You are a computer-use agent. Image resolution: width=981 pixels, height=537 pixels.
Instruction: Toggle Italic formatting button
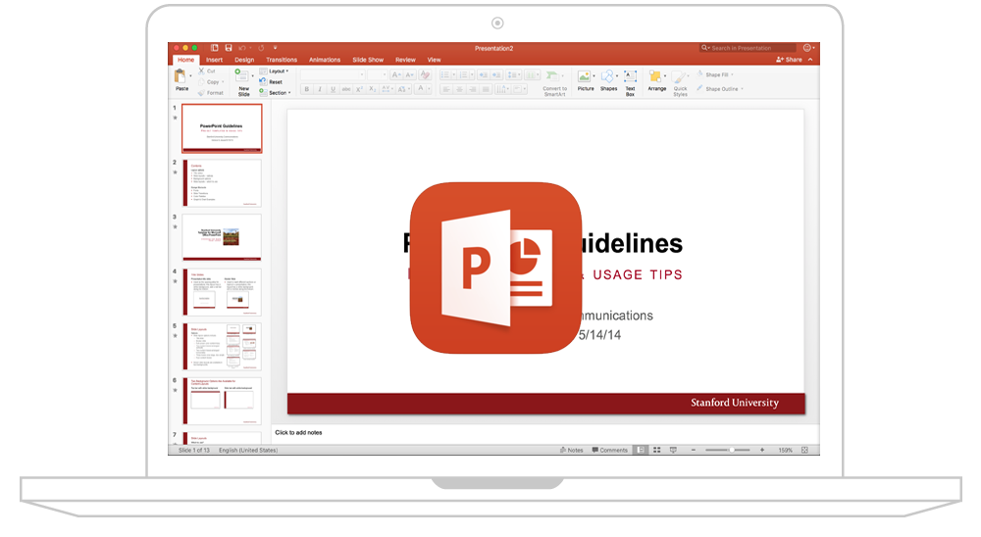(x=320, y=89)
